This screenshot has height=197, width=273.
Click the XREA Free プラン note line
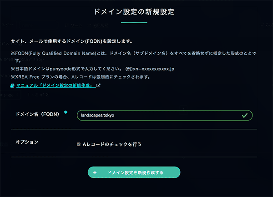81,77
